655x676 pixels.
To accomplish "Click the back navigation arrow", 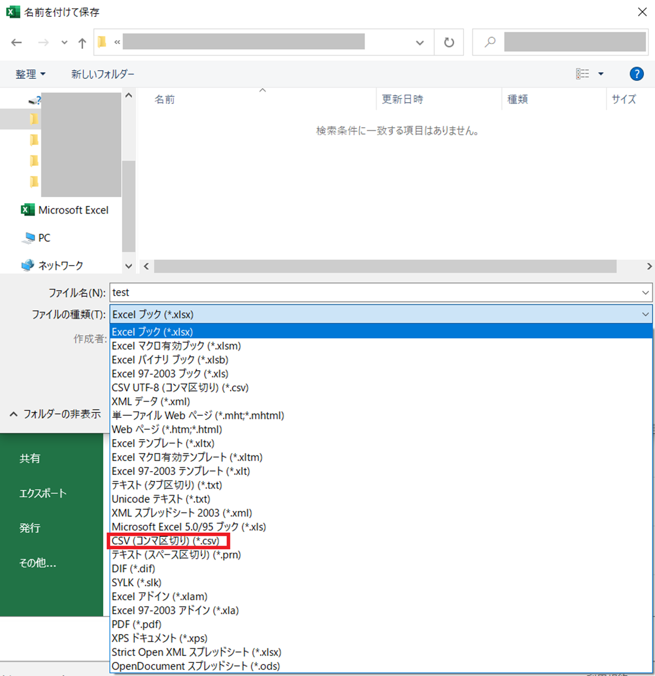I will point(16,42).
